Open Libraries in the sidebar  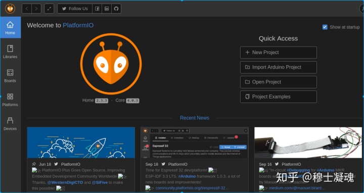click(10, 52)
